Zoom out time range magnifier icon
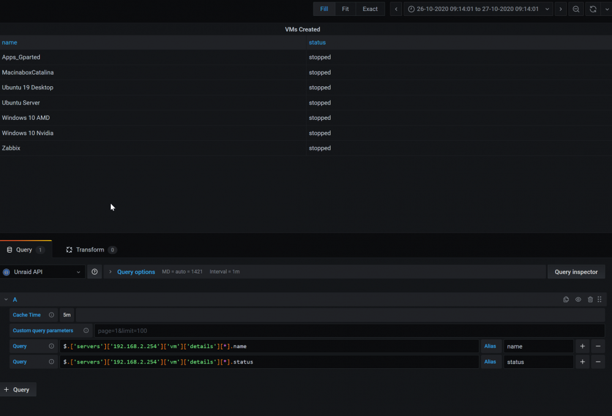The image size is (612, 416). [x=576, y=9]
